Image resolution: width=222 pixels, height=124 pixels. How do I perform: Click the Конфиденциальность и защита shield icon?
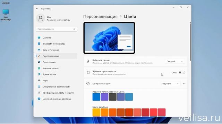point(39,93)
